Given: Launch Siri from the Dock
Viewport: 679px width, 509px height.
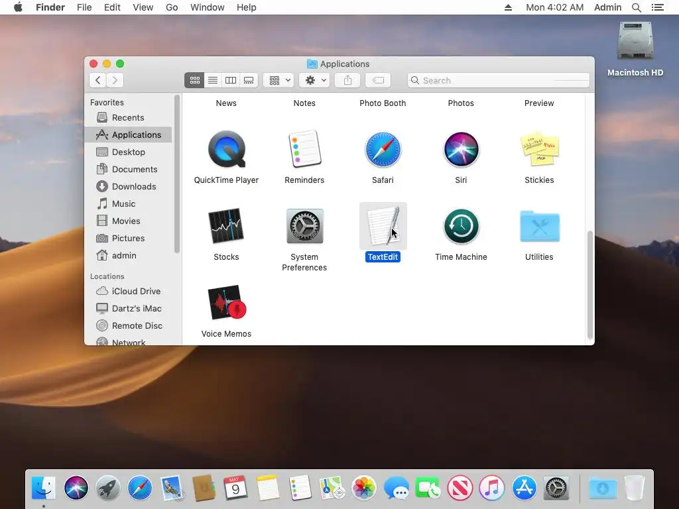Looking at the screenshot, I should (x=76, y=488).
